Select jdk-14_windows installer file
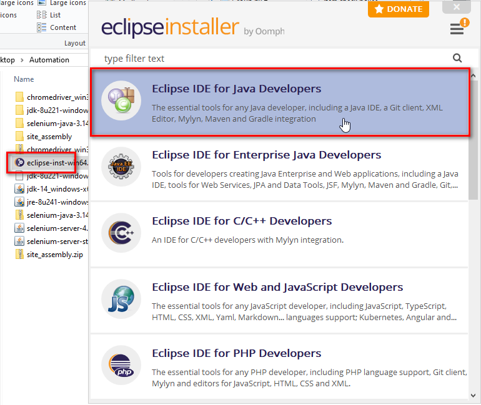The image size is (481, 405). coord(51,189)
